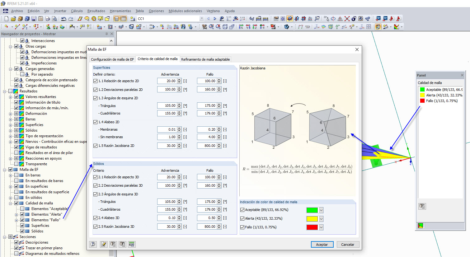Increase Advertencia value for 1.1 Relación de aspecto 2D
This screenshot has width=470, height=257.
[179, 80]
